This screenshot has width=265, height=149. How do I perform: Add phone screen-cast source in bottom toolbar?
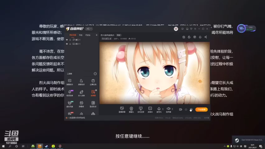(x=140, y=110)
